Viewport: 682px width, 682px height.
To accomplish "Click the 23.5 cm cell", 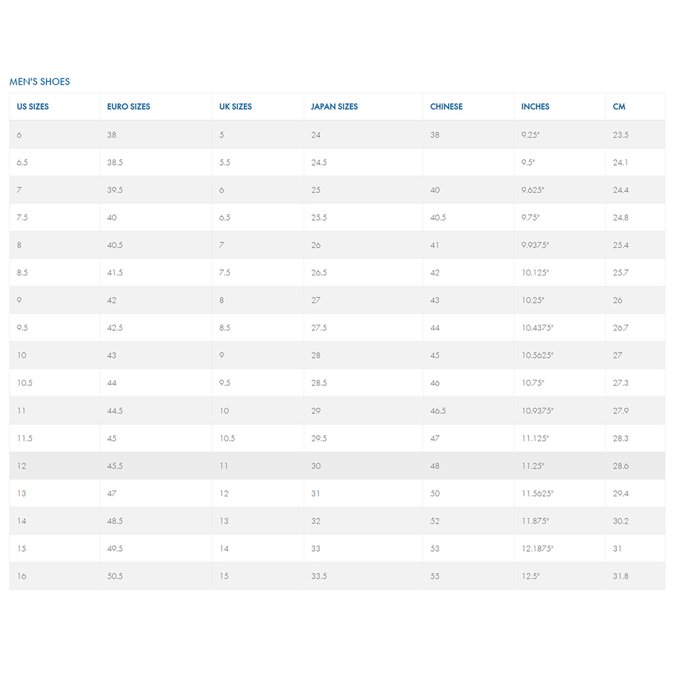I will [635, 135].
